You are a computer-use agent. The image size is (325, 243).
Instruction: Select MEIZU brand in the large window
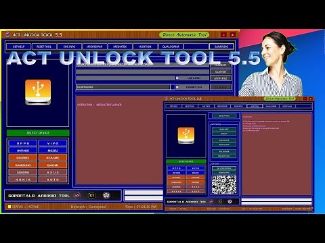[x=53, y=151]
